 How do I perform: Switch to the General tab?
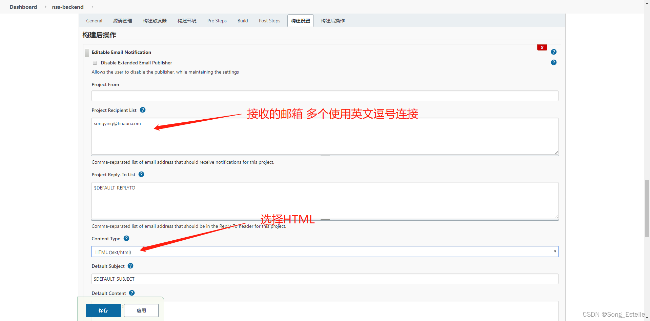click(x=94, y=21)
